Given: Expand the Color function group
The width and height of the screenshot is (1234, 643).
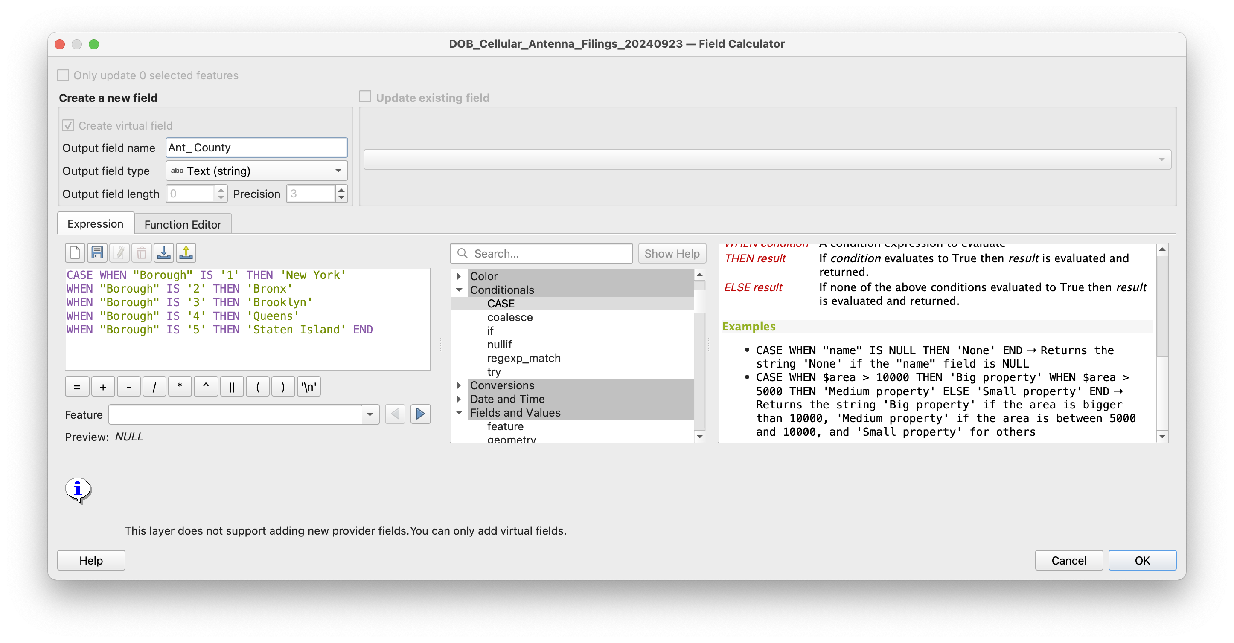Looking at the screenshot, I should (459, 276).
